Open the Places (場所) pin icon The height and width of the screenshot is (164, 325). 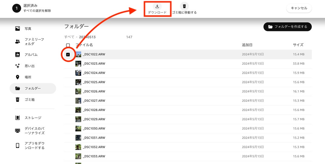(x=18, y=77)
